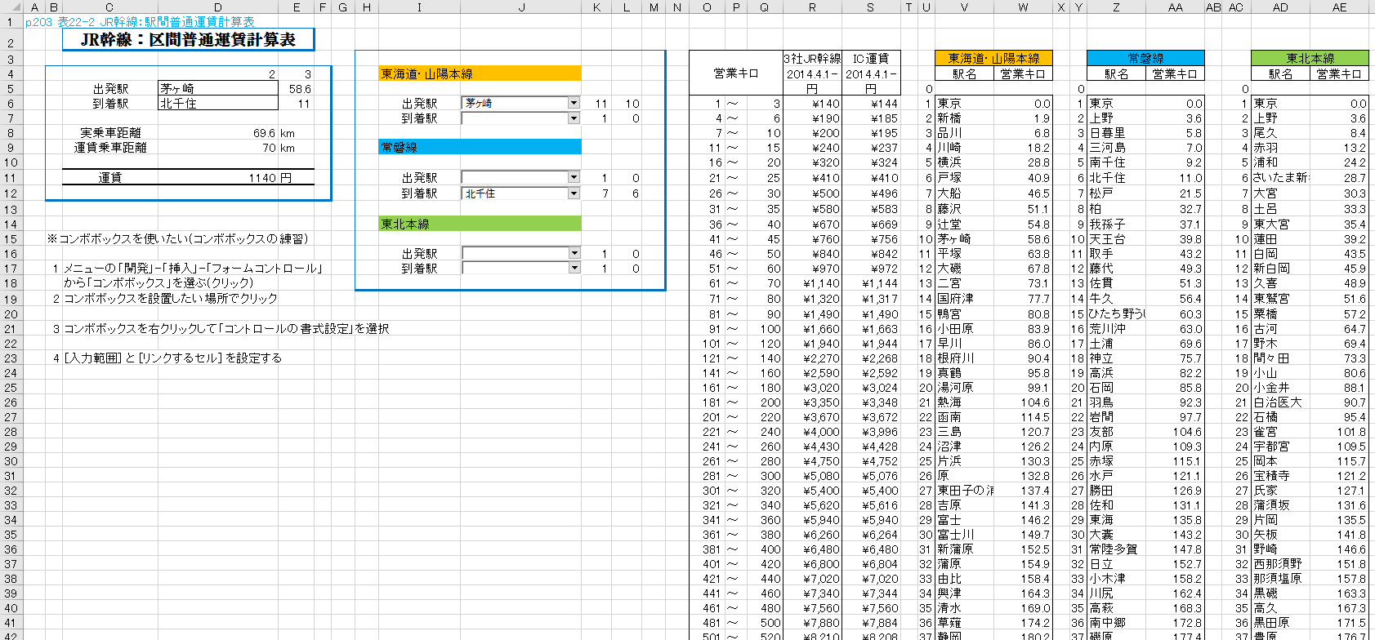This screenshot has width=1375, height=640.
Task: Select the 茅ヶ崎 cell beside the 出発駅 label in column D
Action: 217,88
